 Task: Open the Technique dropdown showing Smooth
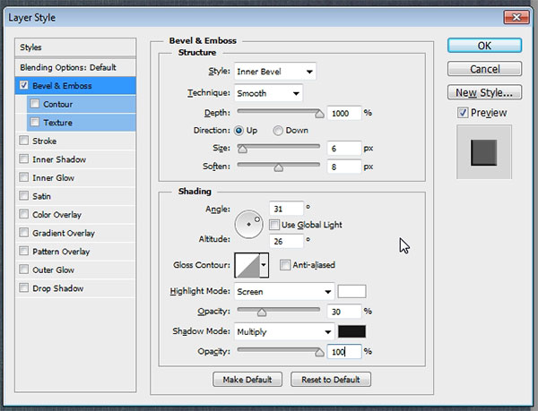tap(268, 93)
